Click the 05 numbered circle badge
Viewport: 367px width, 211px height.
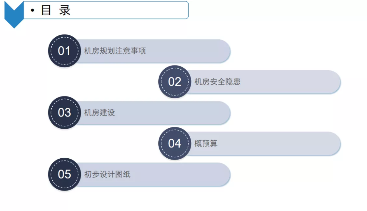tap(64, 174)
